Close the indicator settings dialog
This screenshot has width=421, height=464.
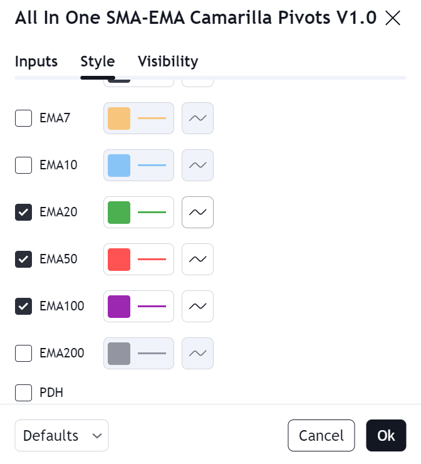pyautogui.click(x=393, y=18)
